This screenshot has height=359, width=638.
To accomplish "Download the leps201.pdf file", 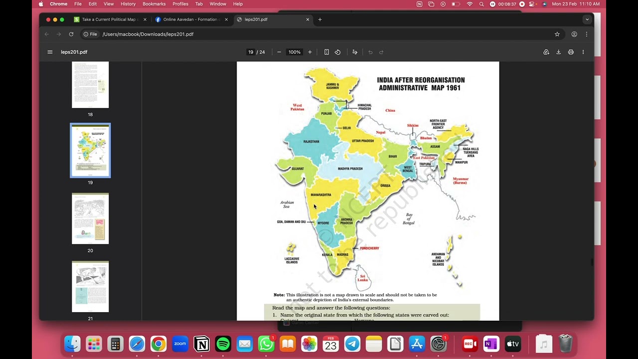I will [x=558, y=52].
